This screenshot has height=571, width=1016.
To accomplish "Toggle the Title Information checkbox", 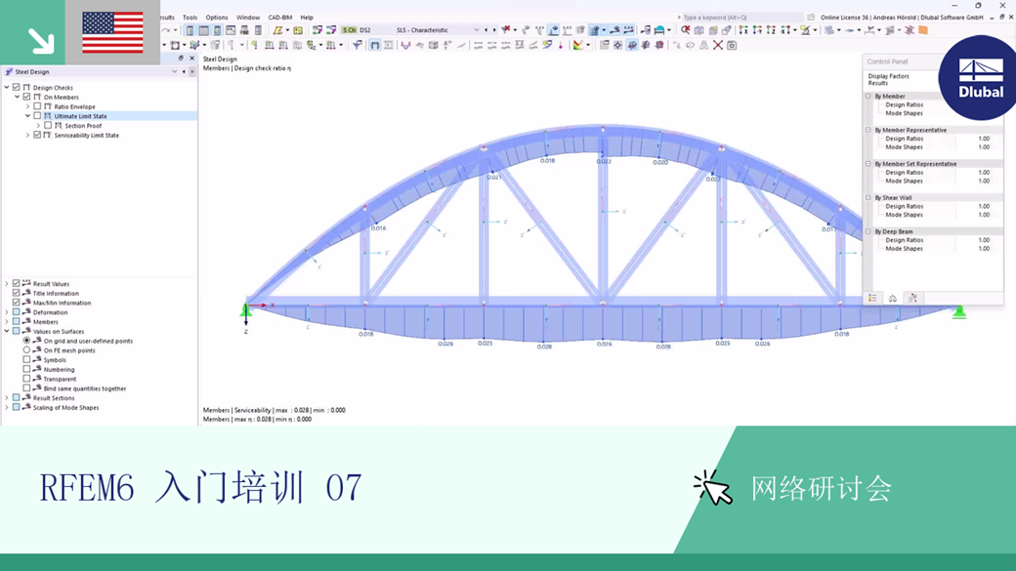I will coord(17,293).
